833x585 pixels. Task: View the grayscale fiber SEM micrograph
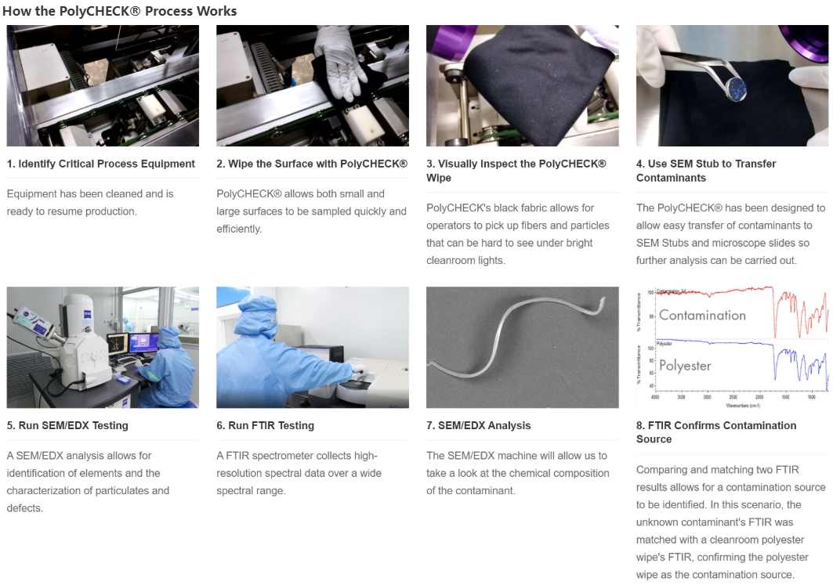[522, 347]
